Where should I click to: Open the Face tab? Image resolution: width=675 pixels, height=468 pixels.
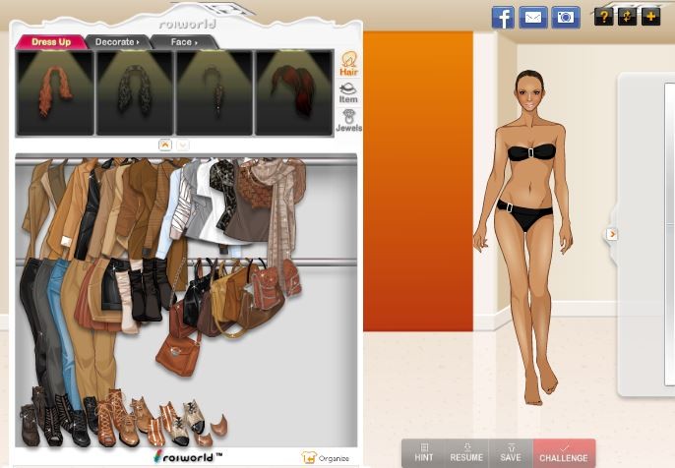pos(183,42)
